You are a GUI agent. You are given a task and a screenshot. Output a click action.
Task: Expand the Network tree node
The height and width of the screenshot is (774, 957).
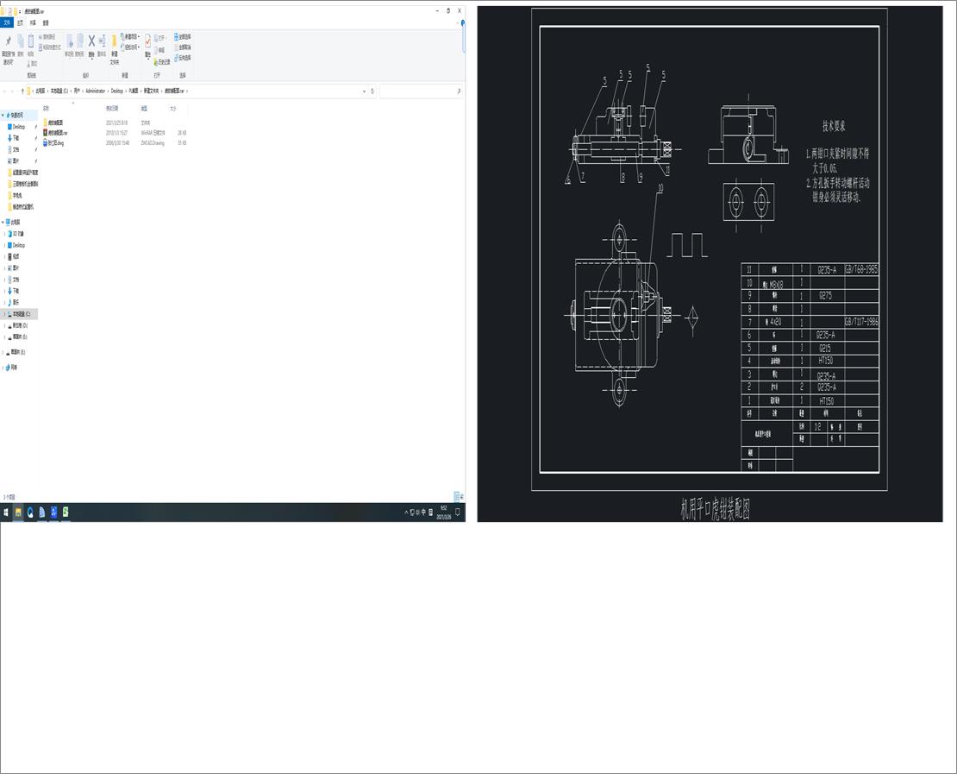click(3, 367)
